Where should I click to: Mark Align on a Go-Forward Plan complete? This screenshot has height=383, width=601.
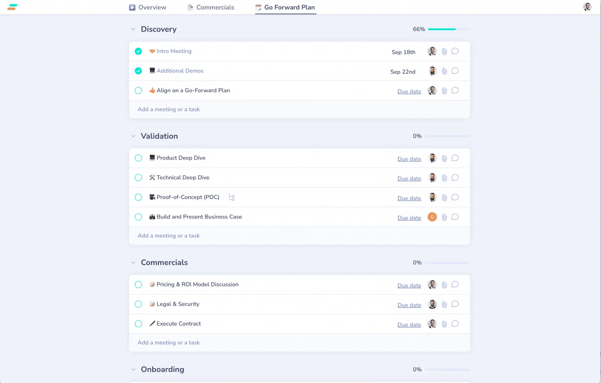139,91
